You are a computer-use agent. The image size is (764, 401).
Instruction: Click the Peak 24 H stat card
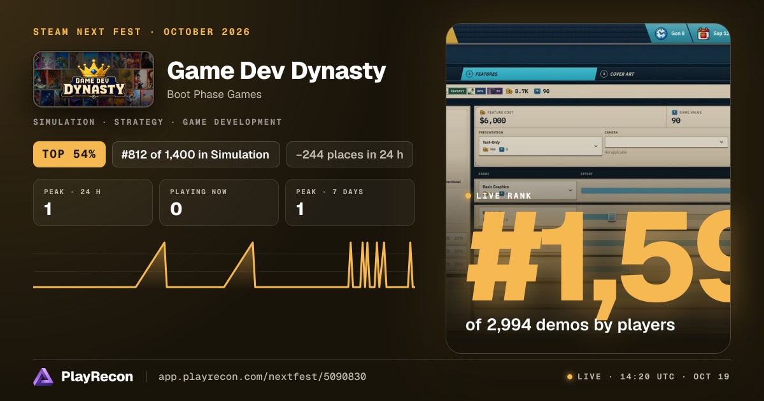point(93,202)
